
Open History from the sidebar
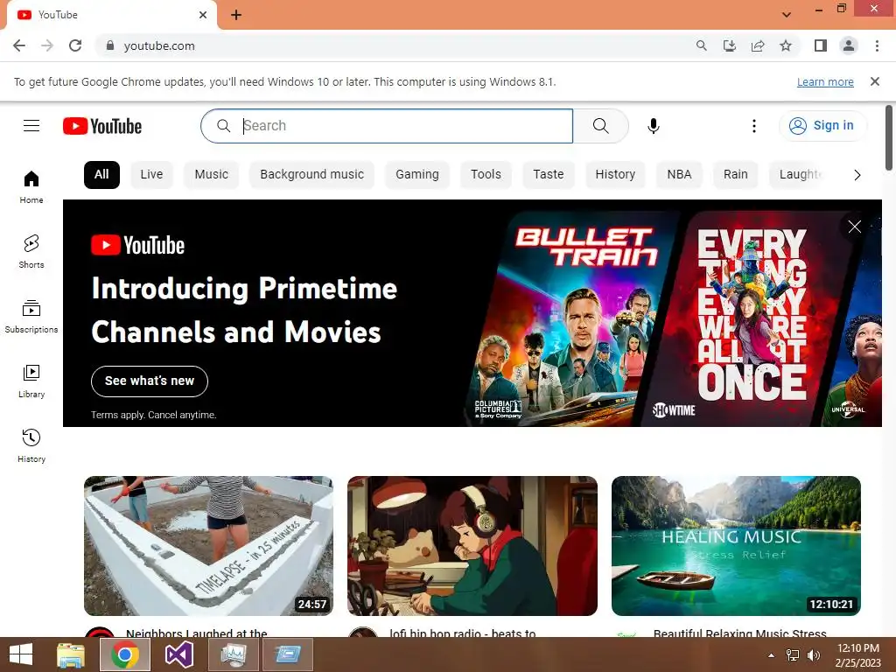(x=31, y=445)
